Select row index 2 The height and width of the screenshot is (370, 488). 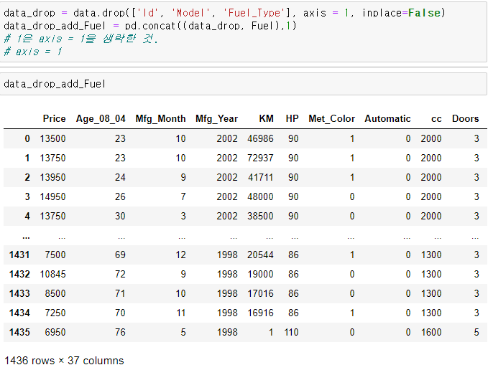point(27,177)
